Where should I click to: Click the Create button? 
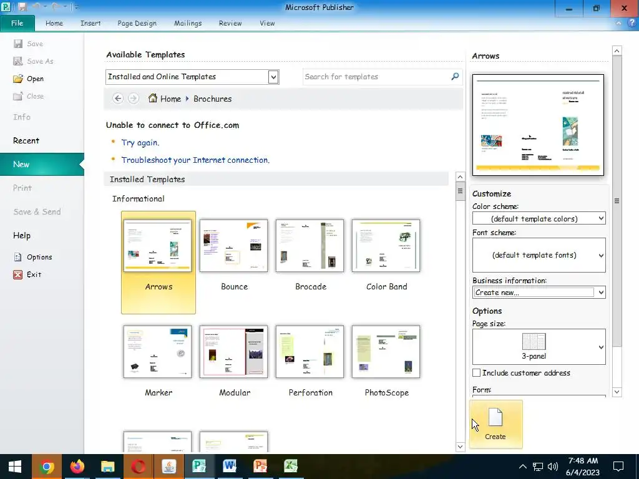tap(495, 424)
